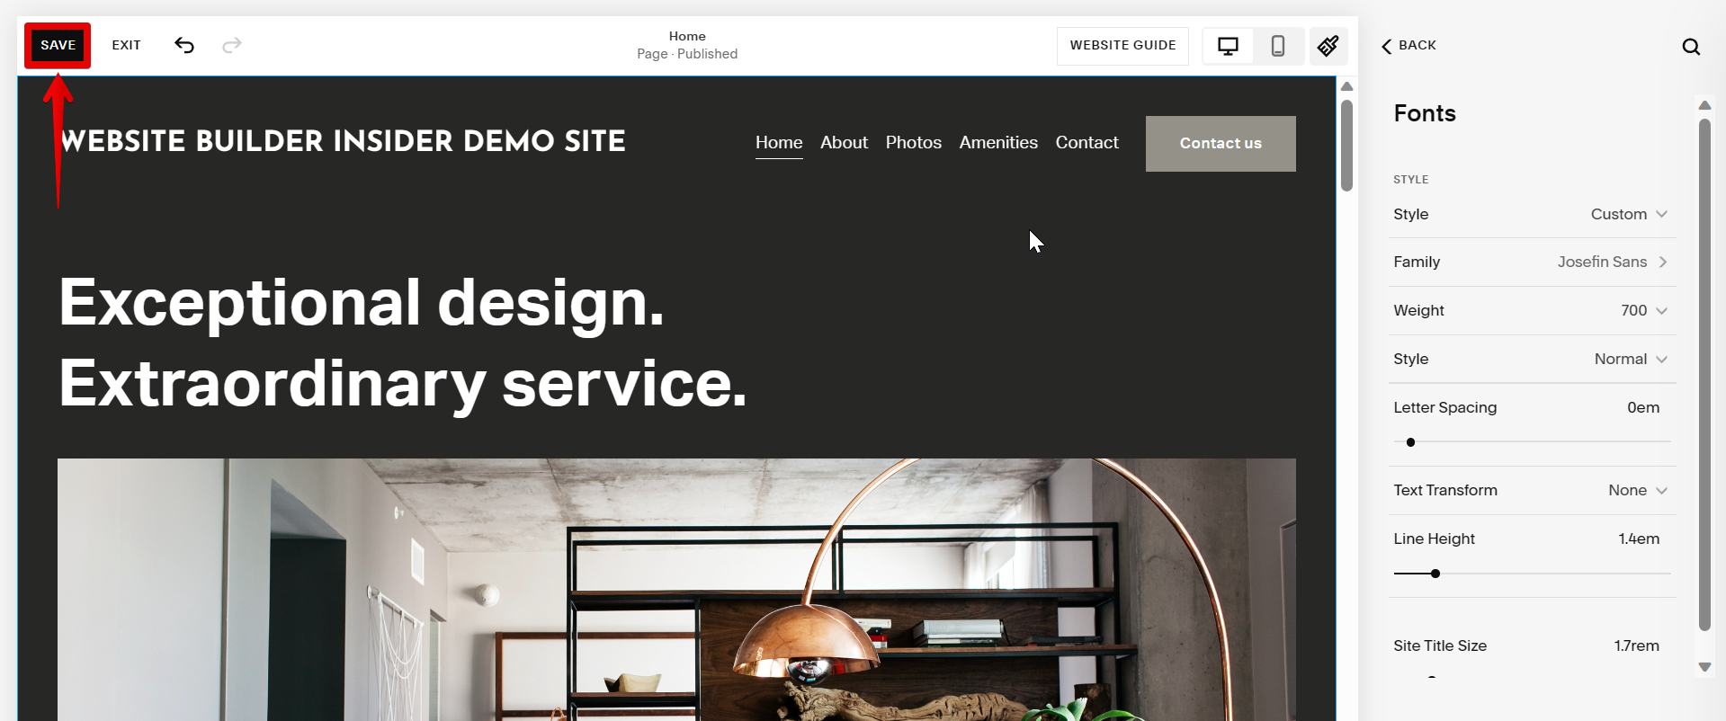Image resolution: width=1726 pixels, height=721 pixels.
Task: Click the Line Height slider handle
Action: point(1435,574)
